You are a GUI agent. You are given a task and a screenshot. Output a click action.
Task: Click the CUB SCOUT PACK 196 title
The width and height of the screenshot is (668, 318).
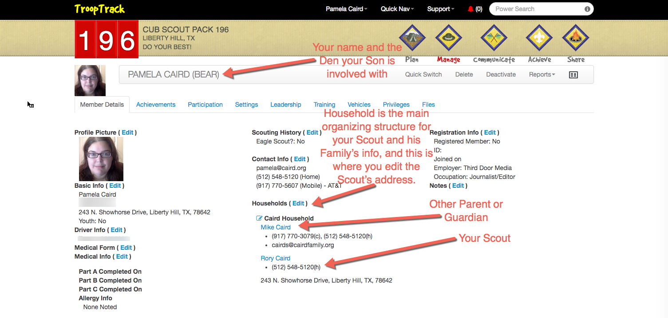pos(186,30)
